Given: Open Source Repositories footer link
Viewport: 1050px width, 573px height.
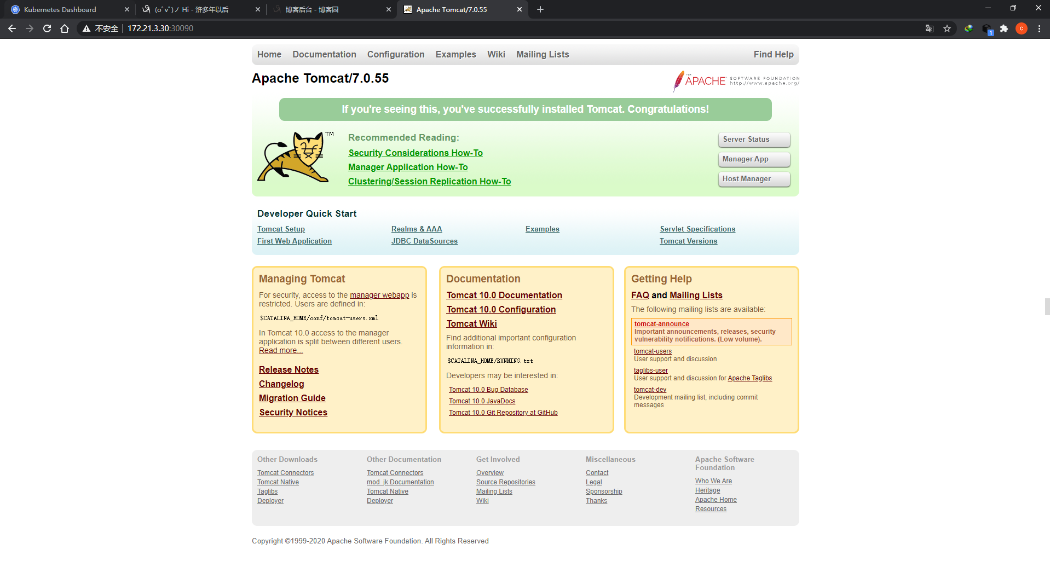Looking at the screenshot, I should click(505, 482).
